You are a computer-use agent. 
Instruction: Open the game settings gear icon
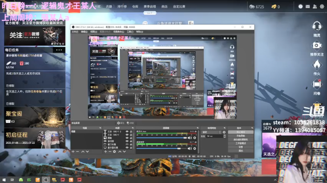pos(322,7)
